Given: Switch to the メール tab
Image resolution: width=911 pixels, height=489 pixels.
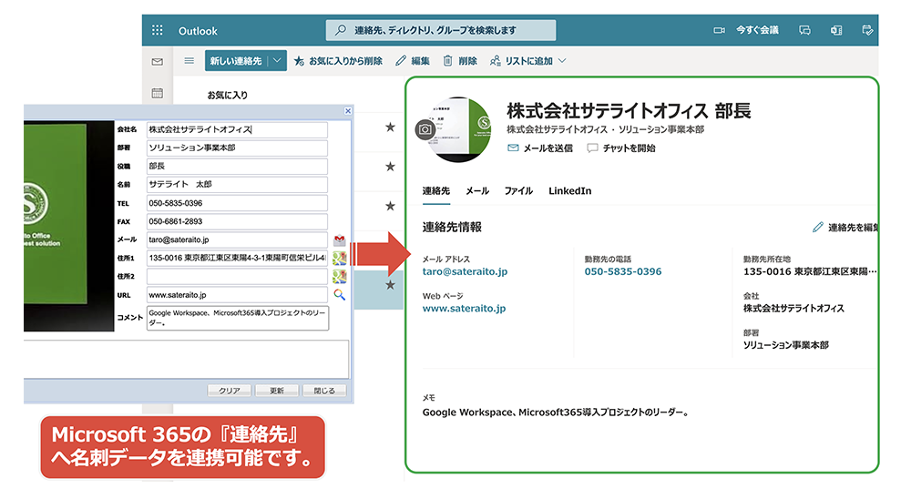Looking at the screenshot, I should (477, 191).
